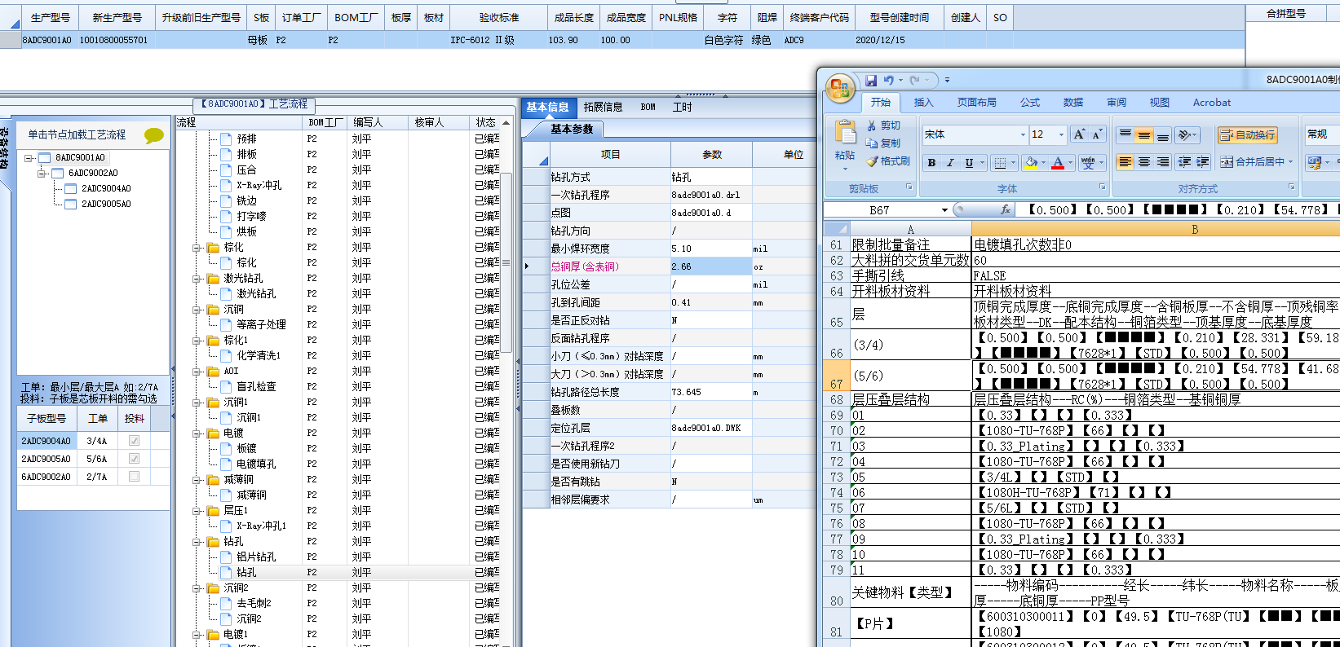Decrease font size with the small A icon
Screen dimensions: 1340x647
[1097, 134]
